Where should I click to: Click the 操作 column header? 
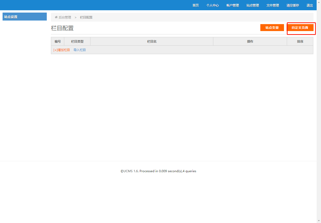[250, 41]
